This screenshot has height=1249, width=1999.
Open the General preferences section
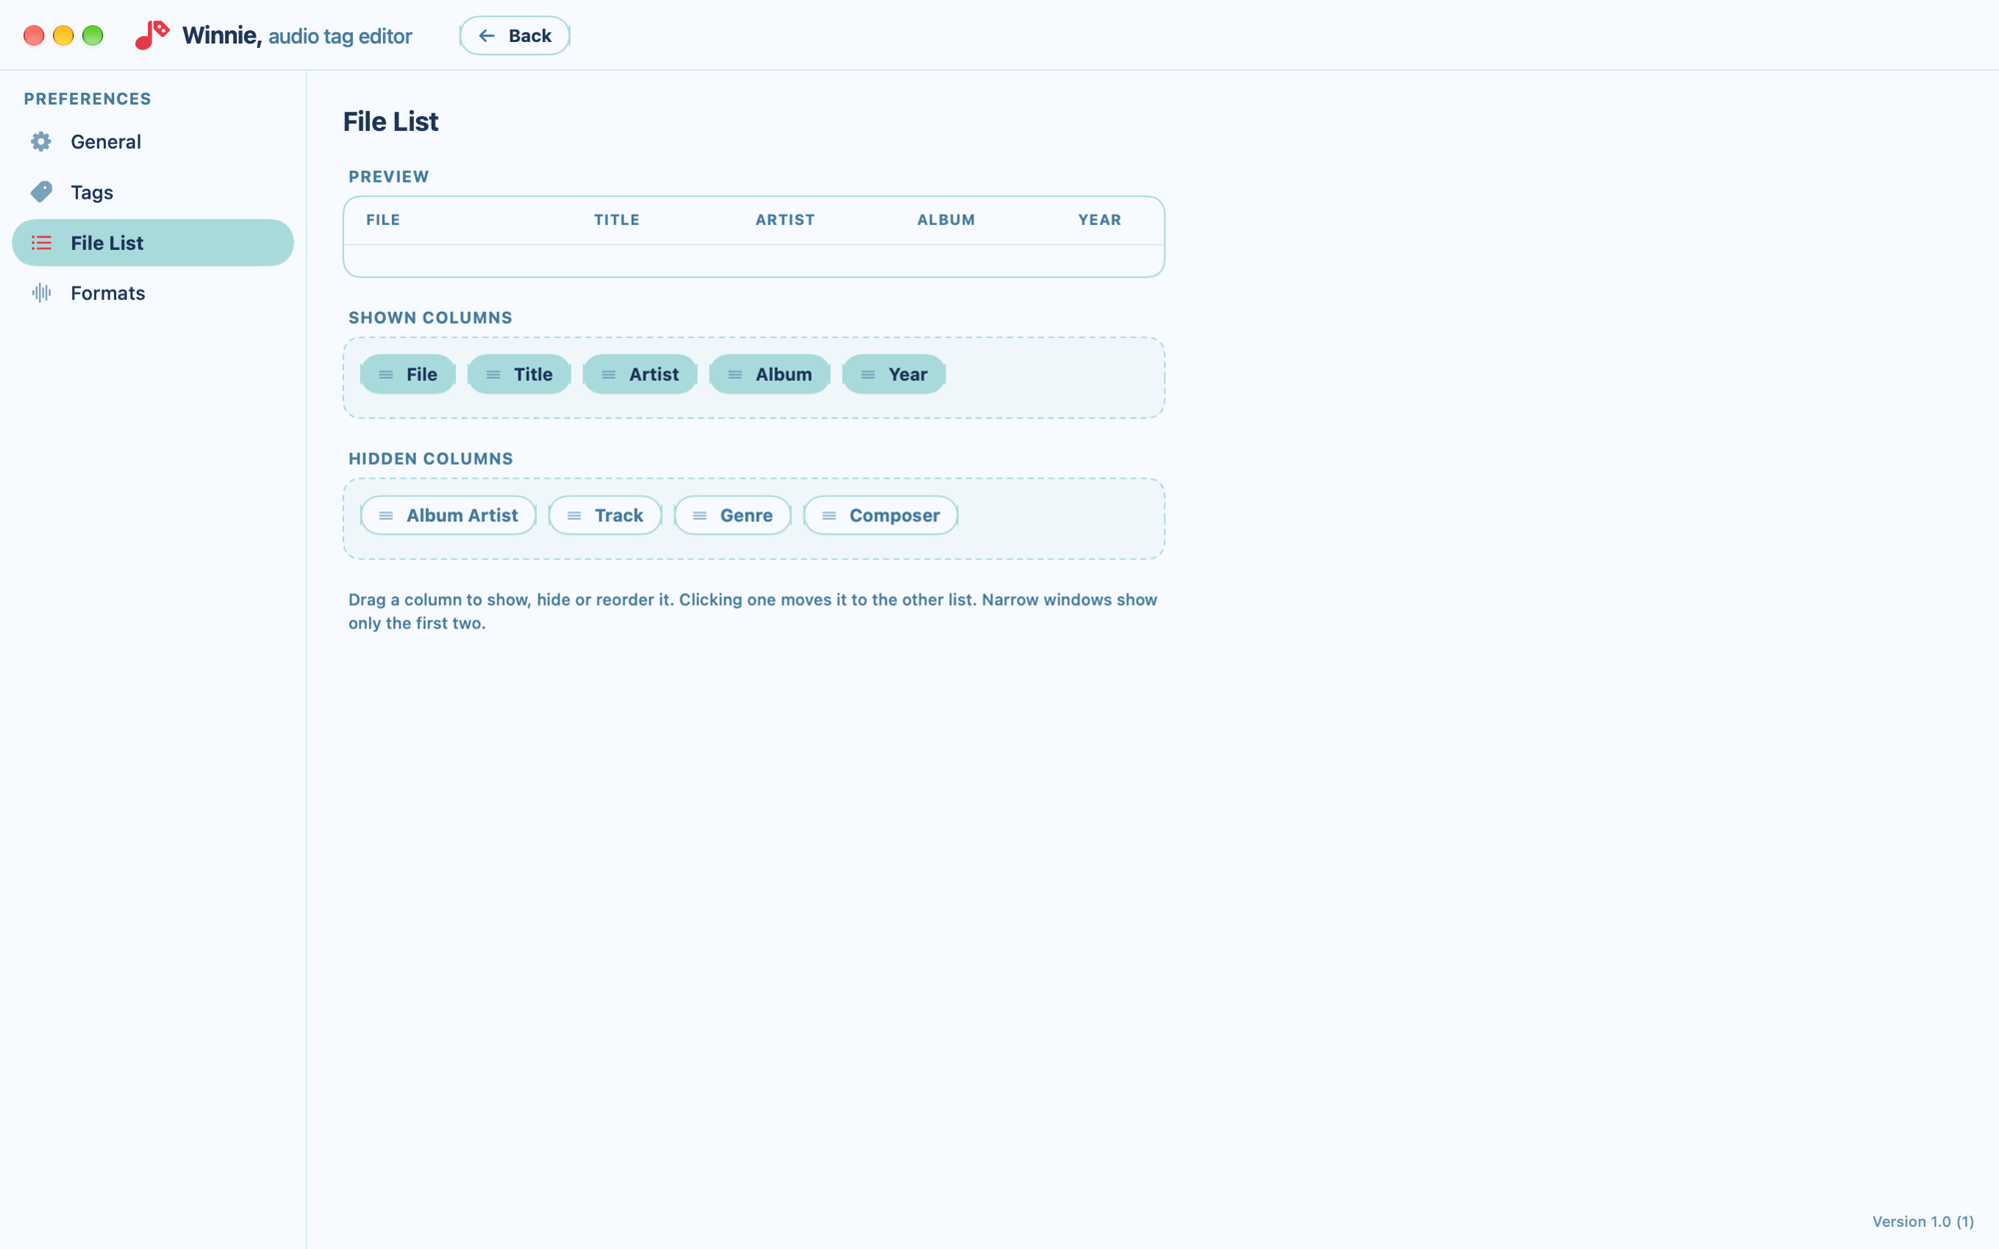[x=153, y=142]
